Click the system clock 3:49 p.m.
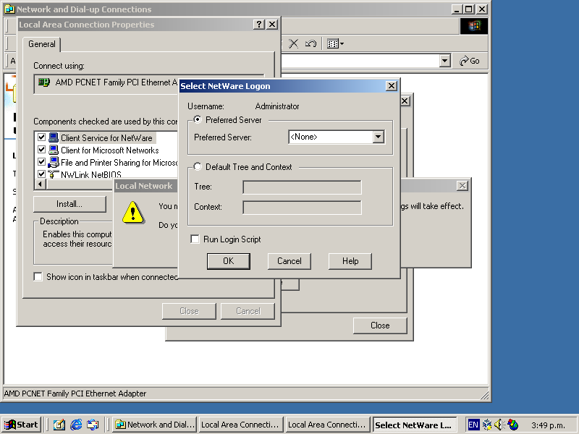This screenshot has height=434, width=579. [x=548, y=425]
